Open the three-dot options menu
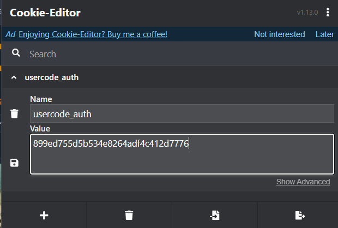The height and width of the screenshot is (228, 338). click(x=328, y=13)
